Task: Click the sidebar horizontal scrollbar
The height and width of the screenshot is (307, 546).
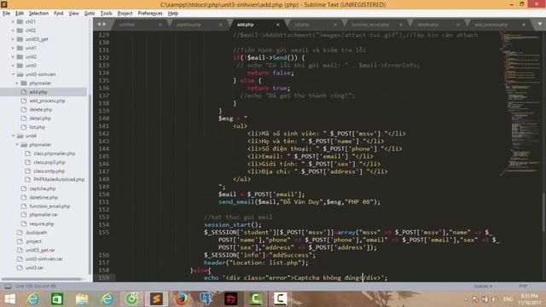Action: (x=42, y=279)
